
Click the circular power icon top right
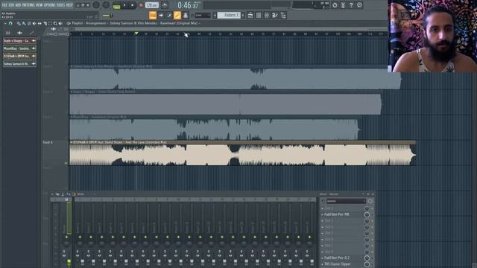335,5
